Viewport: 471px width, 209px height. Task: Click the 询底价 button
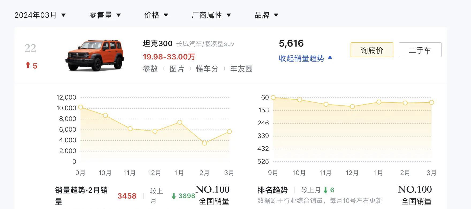pyautogui.click(x=372, y=50)
